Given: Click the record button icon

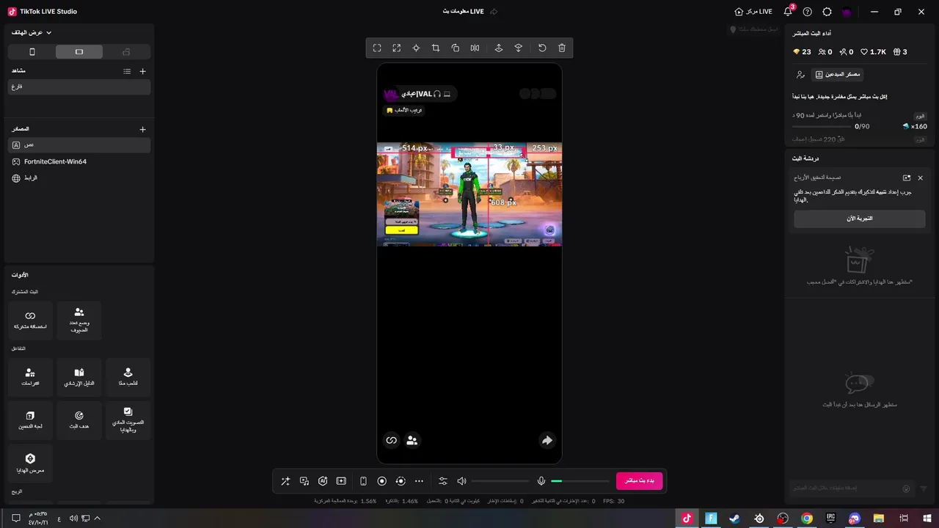Looking at the screenshot, I should click(x=382, y=481).
